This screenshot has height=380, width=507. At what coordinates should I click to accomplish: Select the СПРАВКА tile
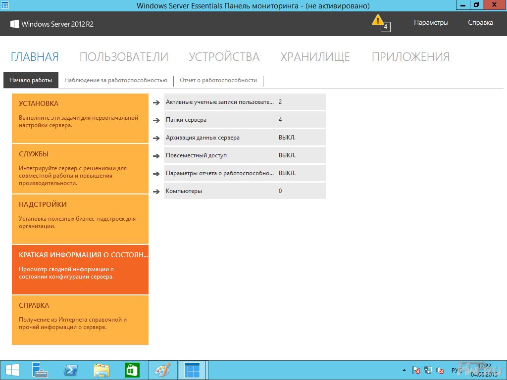[x=80, y=320]
